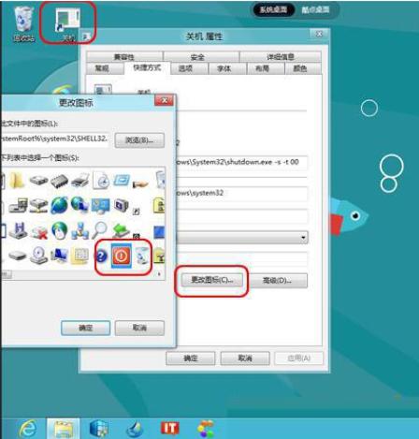Screen dimensions: 419x439
Task: Choose the memory chip icon
Action: [59, 181]
